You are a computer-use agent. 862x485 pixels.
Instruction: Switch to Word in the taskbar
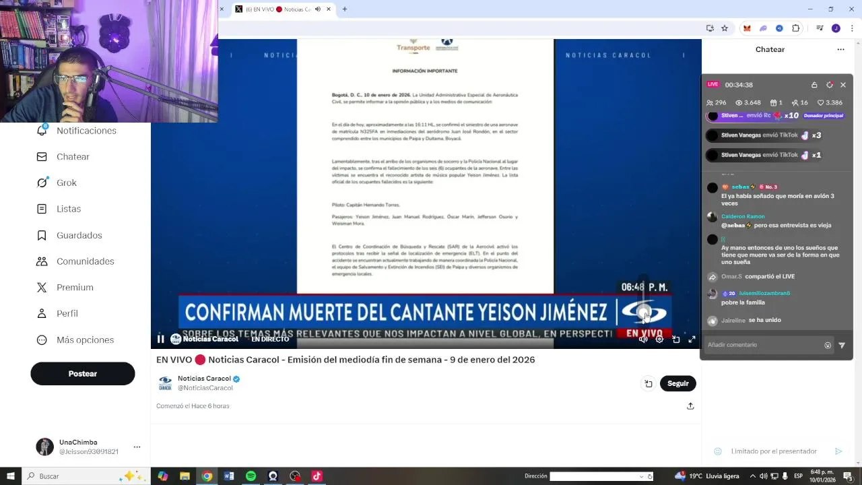tap(229, 476)
